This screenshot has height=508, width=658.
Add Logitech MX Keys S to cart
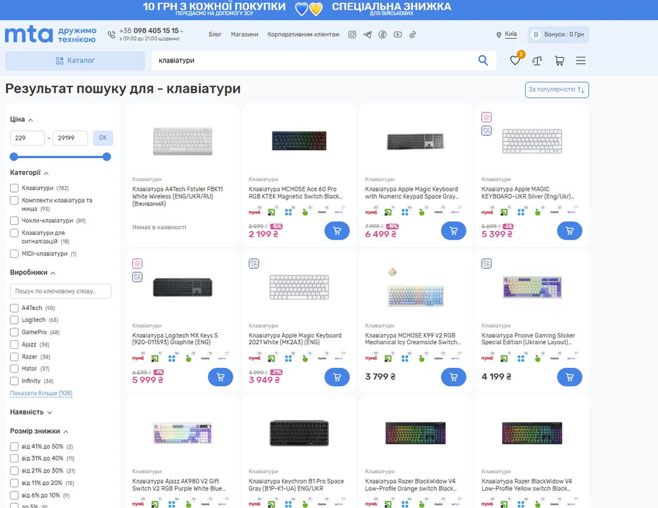click(220, 377)
